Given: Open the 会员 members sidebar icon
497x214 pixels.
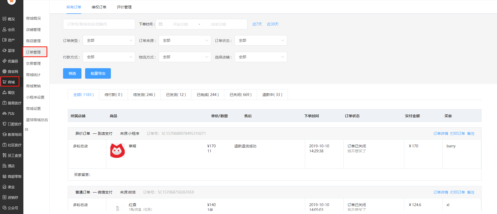Looking at the screenshot, I should pyautogui.click(x=4, y=29).
